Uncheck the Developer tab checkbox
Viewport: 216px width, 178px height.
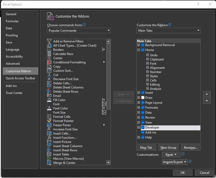(x=143, y=127)
